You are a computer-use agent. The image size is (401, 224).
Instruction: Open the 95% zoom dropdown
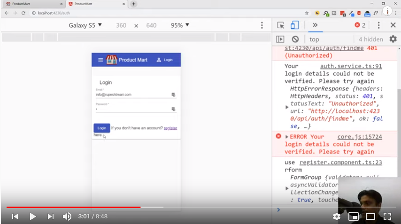[x=180, y=25]
